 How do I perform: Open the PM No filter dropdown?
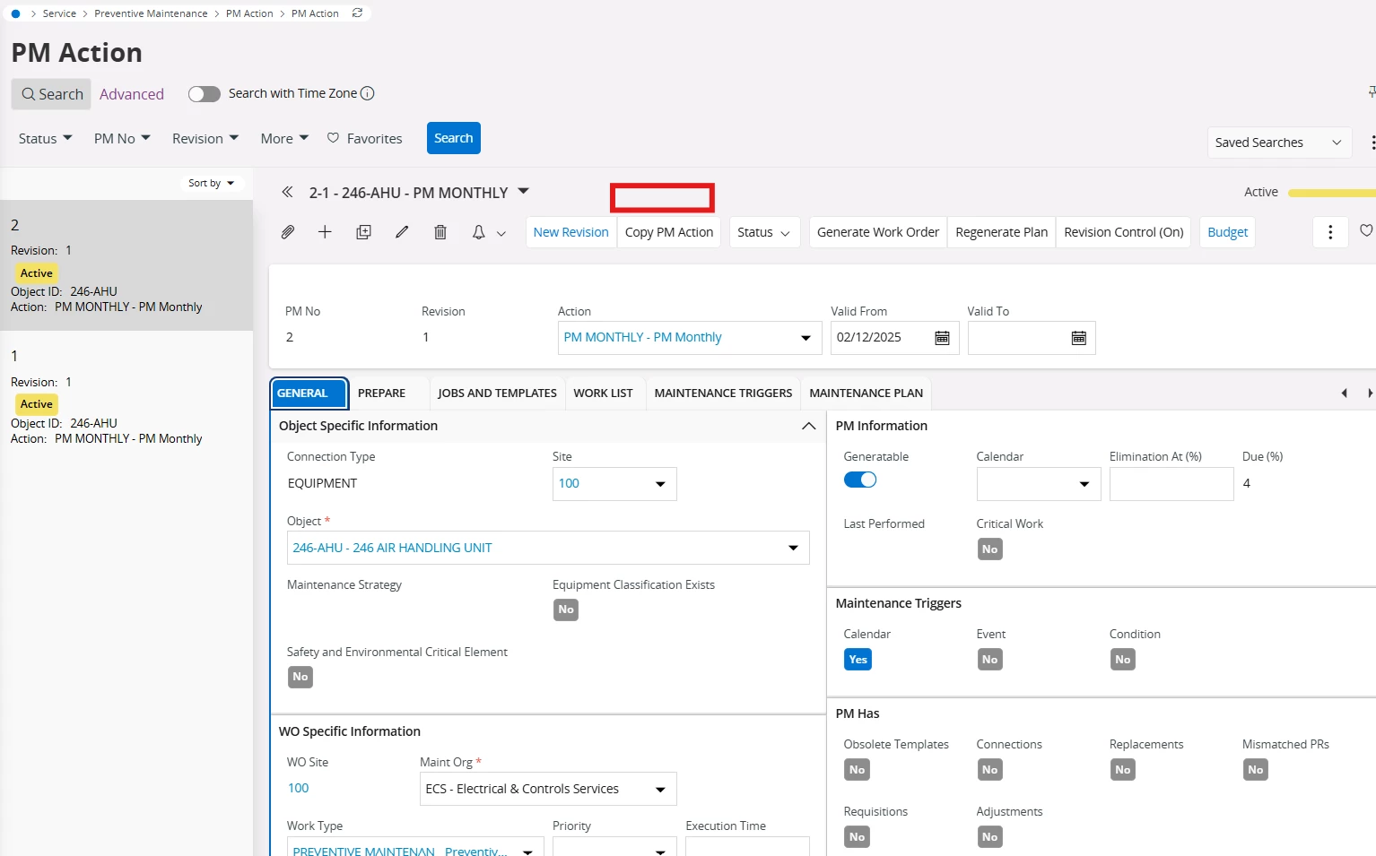[x=122, y=138]
